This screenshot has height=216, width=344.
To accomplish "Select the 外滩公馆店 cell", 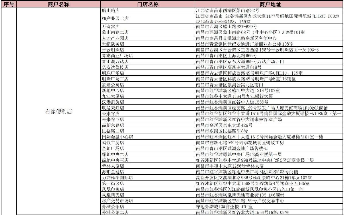I will 148,206.
